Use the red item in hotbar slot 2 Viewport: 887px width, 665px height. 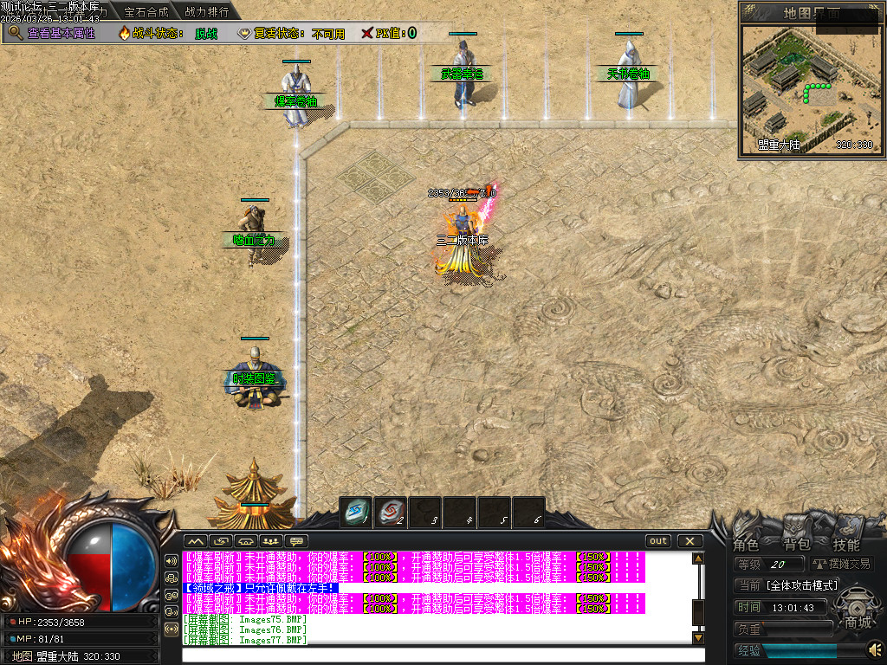(390, 511)
